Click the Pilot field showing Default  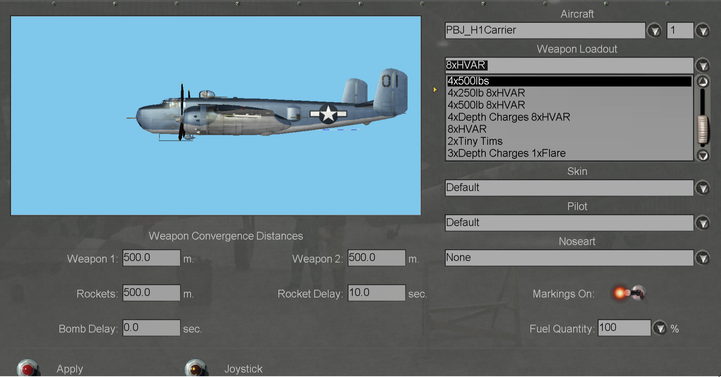pos(569,223)
